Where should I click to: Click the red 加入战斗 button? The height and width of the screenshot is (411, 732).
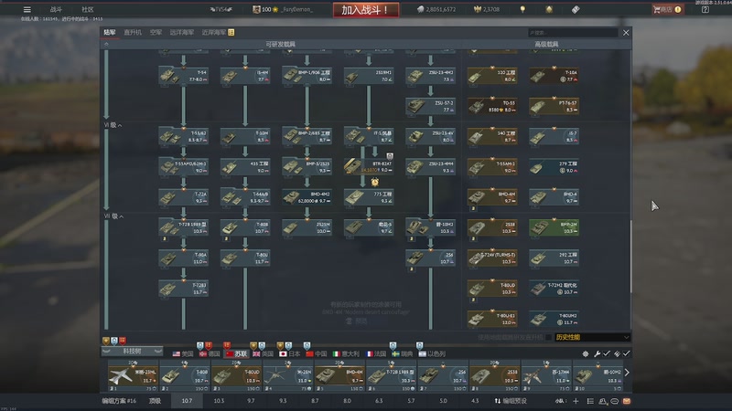coord(366,10)
